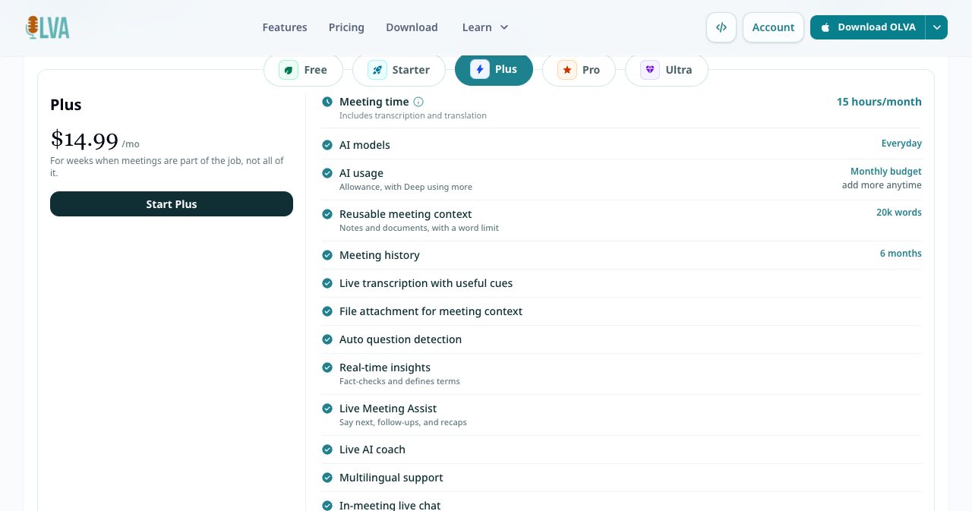Image resolution: width=972 pixels, height=511 pixels.
Task: Click the clock icon beside Meeting time
Action: (x=327, y=102)
